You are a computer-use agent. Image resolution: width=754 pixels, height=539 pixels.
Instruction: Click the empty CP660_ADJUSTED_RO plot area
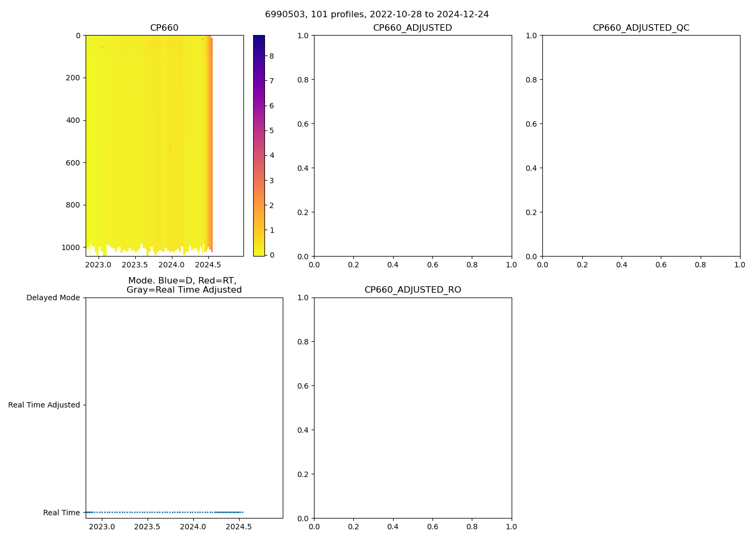413,407
